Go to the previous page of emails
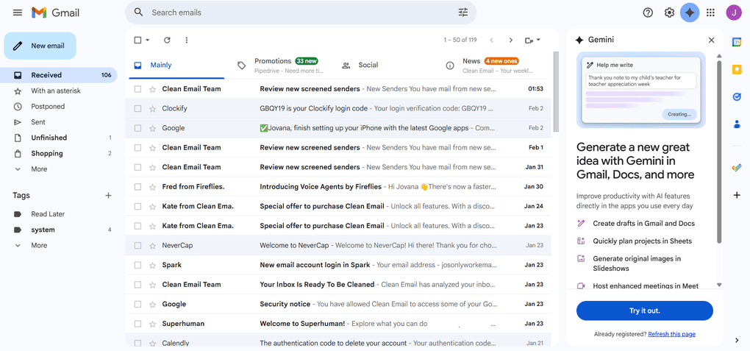The image size is (750, 351). [x=491, y=40]
